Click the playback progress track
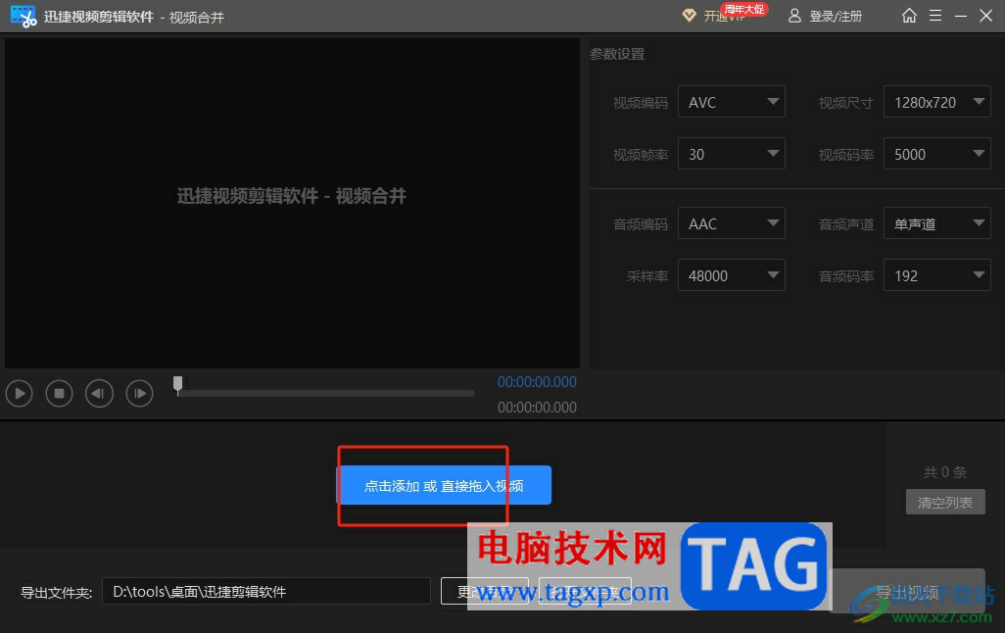Image resolution: width=1005 pixels, height=633 pixels. (x=325, y=393)
